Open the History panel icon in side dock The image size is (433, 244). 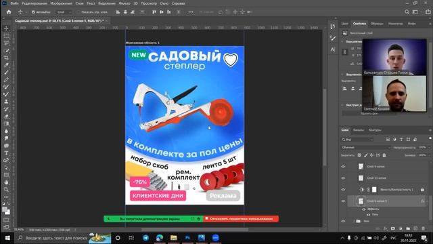pyautogui.click(x=333, y=26)
